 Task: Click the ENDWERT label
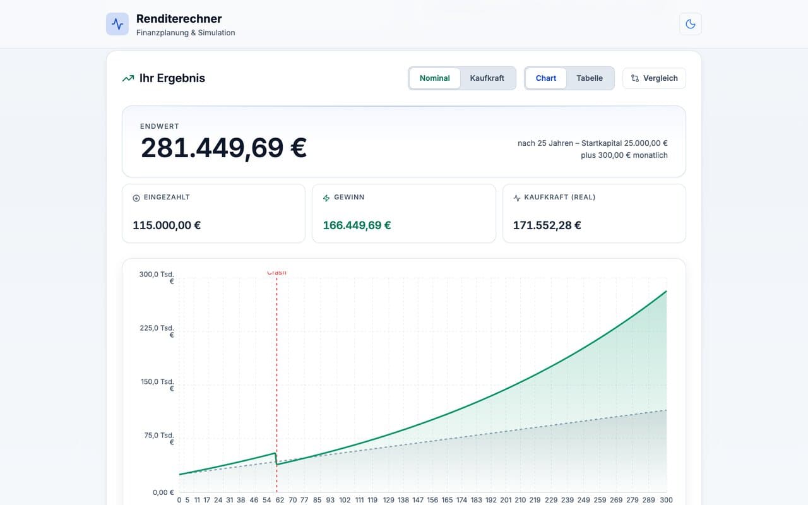(160, 126)
